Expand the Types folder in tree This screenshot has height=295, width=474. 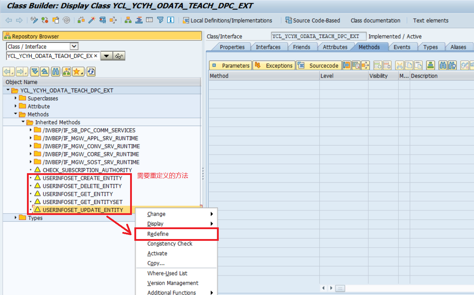(x=16, y=218)
